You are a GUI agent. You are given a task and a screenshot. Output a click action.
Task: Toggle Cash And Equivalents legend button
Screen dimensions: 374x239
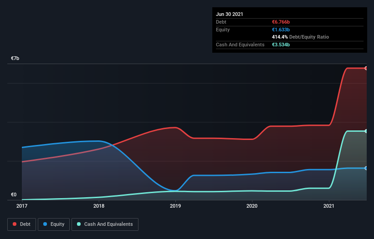tap(105, 224)
